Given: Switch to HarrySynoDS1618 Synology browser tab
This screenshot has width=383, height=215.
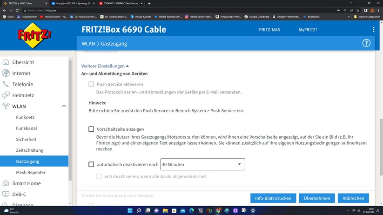Looking at the screenshot, I should (73, 3).
